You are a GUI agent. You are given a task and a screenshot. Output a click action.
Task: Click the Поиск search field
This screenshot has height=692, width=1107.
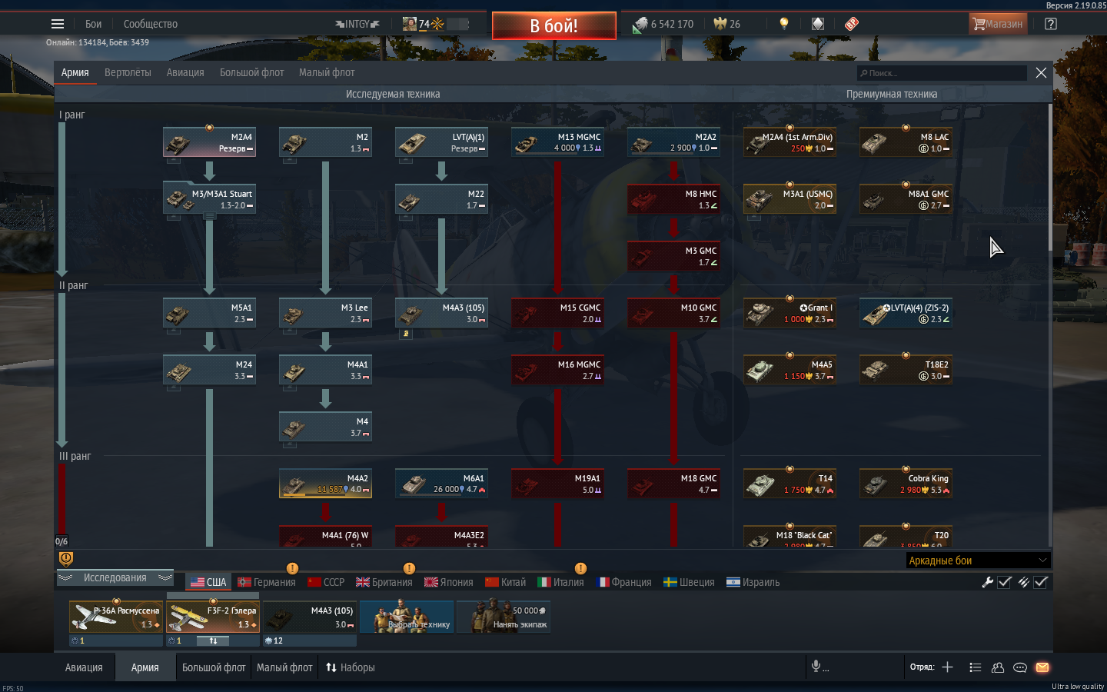coord(942,73)
